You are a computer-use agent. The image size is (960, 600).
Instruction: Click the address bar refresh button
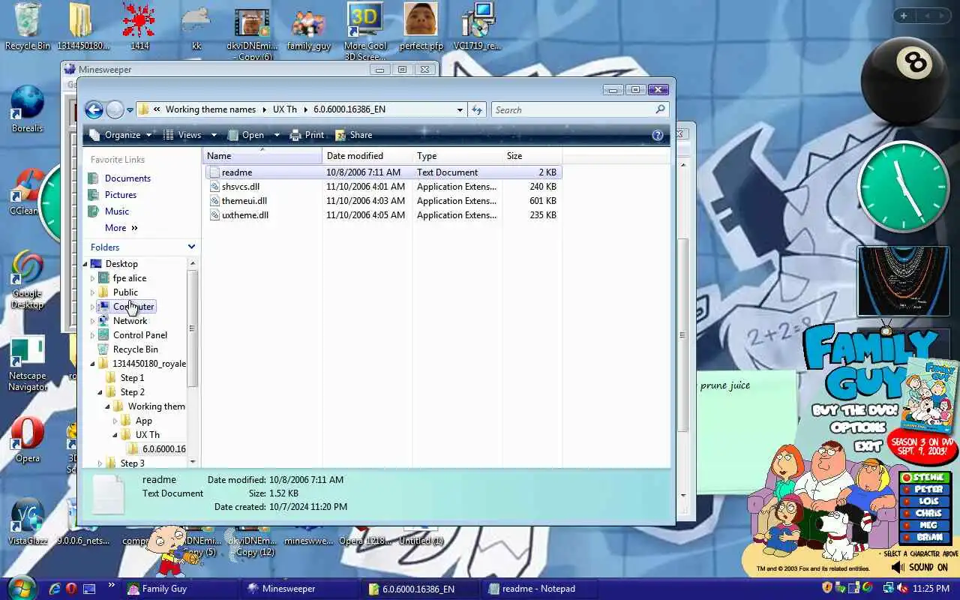tap(477, 109)
